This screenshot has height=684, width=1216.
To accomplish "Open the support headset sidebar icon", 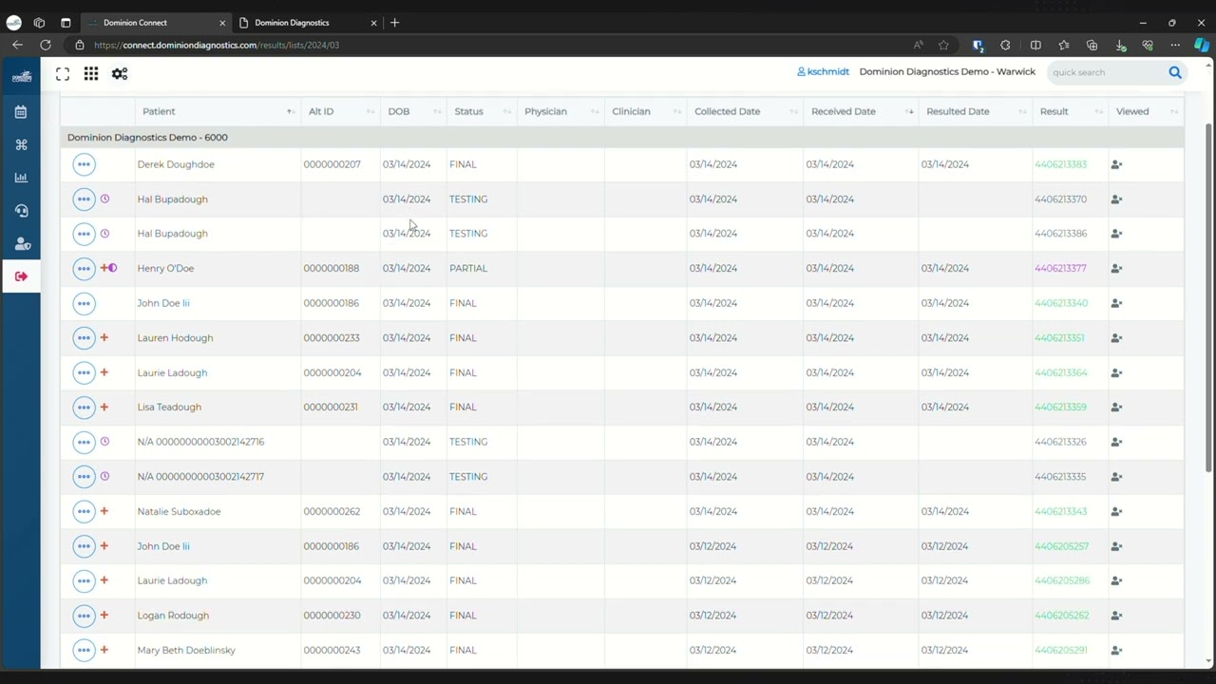I will (x=21, y=211).
